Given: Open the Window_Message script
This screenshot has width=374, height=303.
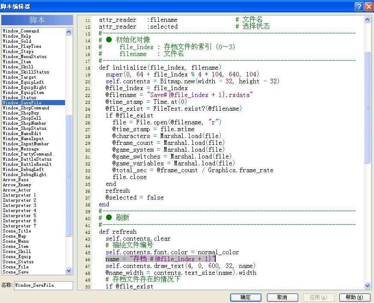Looking at the screenshot, I should coord(21,149).
